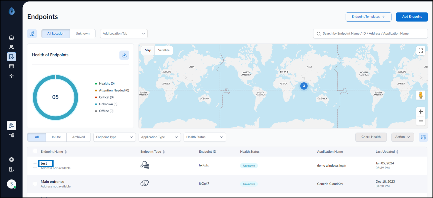The height and width of the screenshot is (198, 433).
Task: Select the test endpoint checkbox
Action: [x=35, y=166]
